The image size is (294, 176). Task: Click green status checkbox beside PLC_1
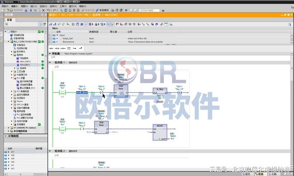(39, 41)
